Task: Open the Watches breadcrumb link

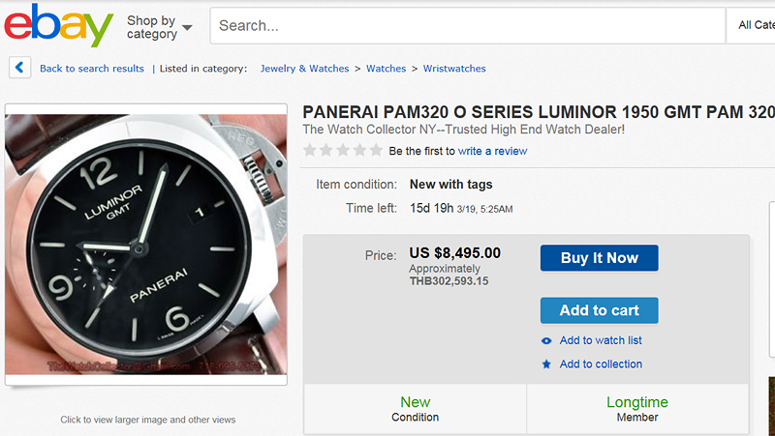Action: (x=386, y=69)
